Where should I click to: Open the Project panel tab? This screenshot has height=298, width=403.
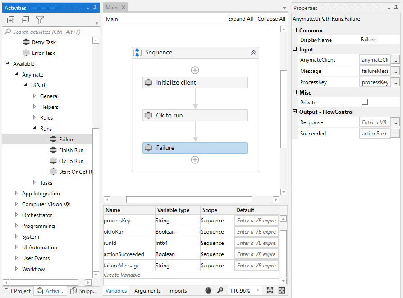click(x=18, y=291)
